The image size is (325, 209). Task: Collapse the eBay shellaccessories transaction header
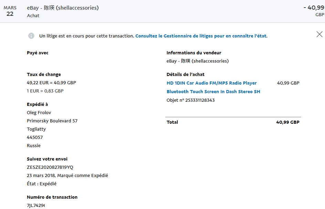point(162,11)
